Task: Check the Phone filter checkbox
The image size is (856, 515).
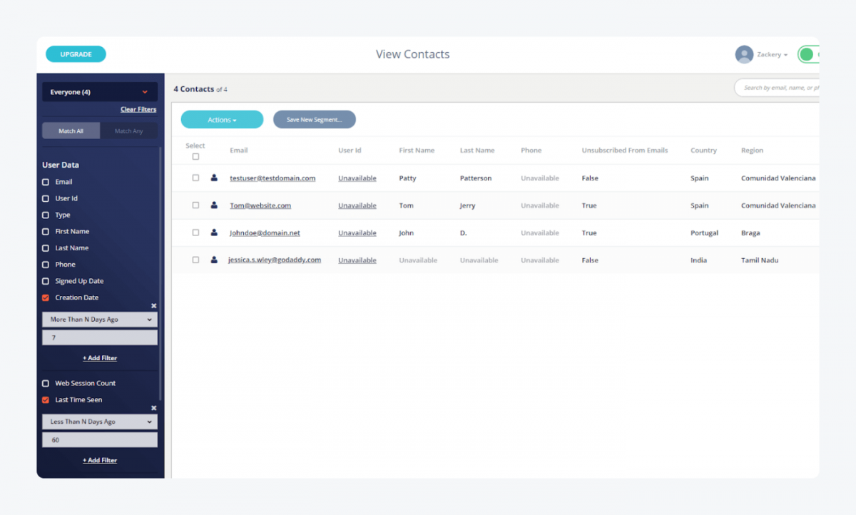Action: (46, 265)
